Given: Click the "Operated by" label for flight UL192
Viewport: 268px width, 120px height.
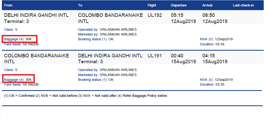Looking at the screenshot, I should (x=88, y=29).
